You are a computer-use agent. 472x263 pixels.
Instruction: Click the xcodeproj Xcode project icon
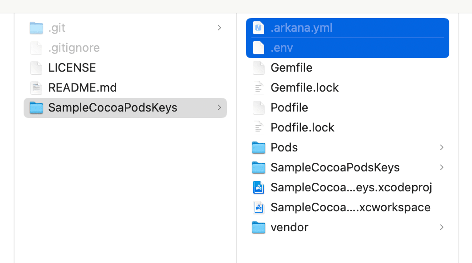(x=259, y=187)
